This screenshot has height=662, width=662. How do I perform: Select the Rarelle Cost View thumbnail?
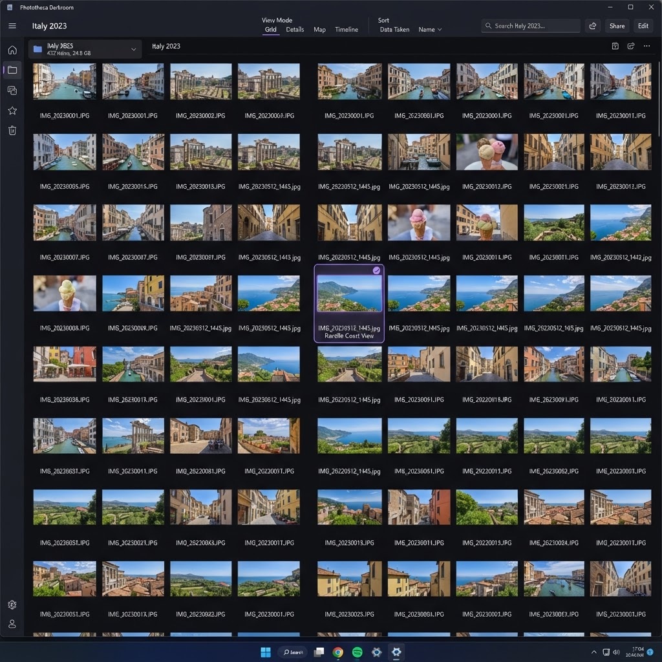[x=349, y=294]
